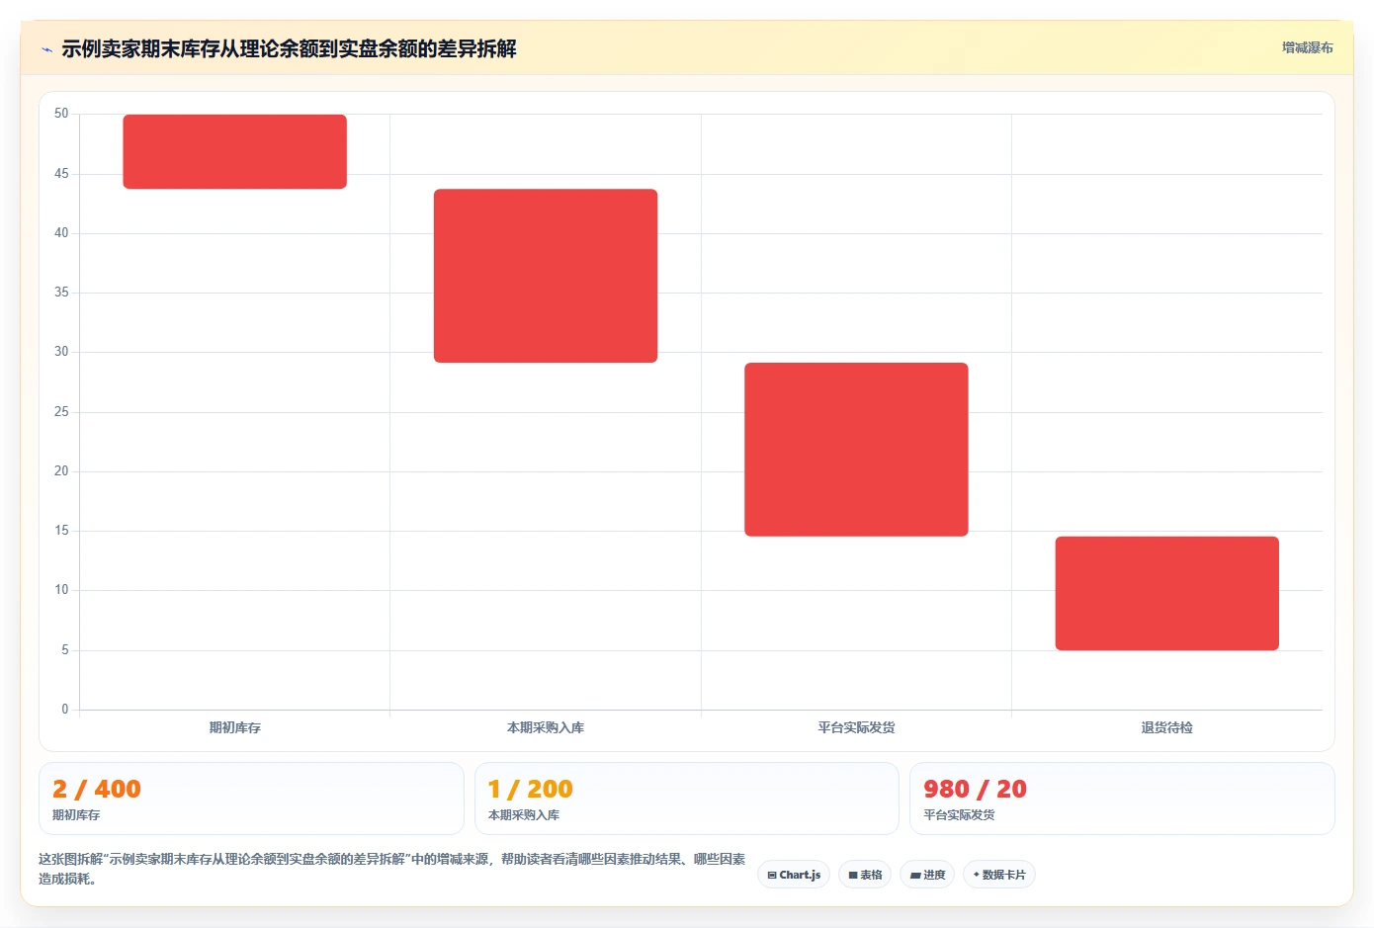The height and width of the screenshot is (928, 1374).
Task: Click the 本期采购入库 x-axis label
Action: [546, 727]
